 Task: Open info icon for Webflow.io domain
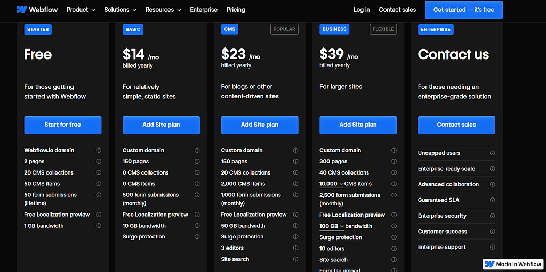click(x=99, y=150)
